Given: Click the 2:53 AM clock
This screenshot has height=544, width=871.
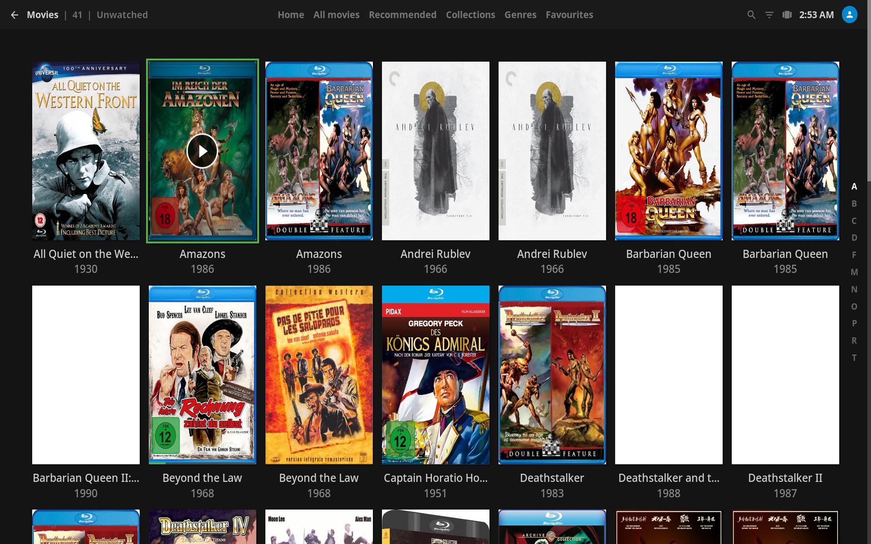Looking at the screenshot, I should (817, 15).
